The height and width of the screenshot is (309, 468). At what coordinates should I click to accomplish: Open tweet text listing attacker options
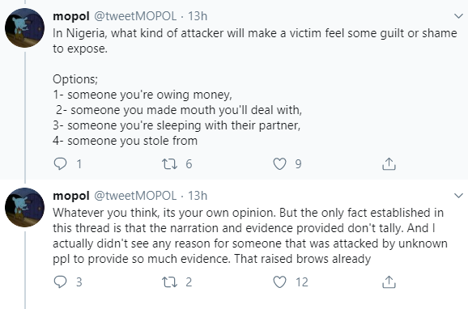[254, 87]
